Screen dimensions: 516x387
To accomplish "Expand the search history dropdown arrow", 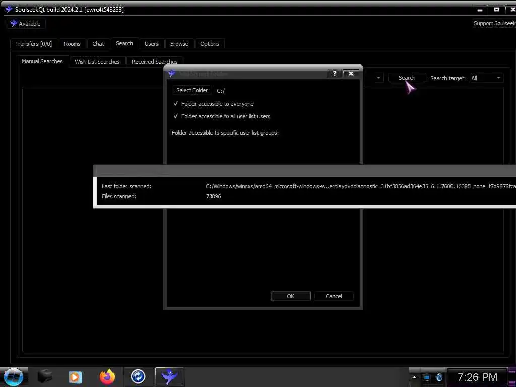I will (x=378, y=78).
